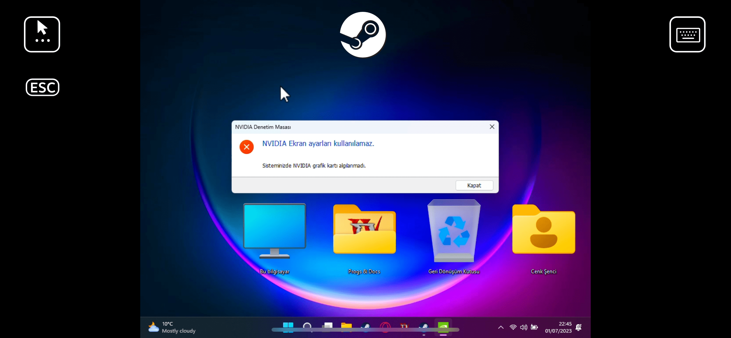731x338 pixels.
Task: Open the clock showing 22:45
Action: click(558, 327)
